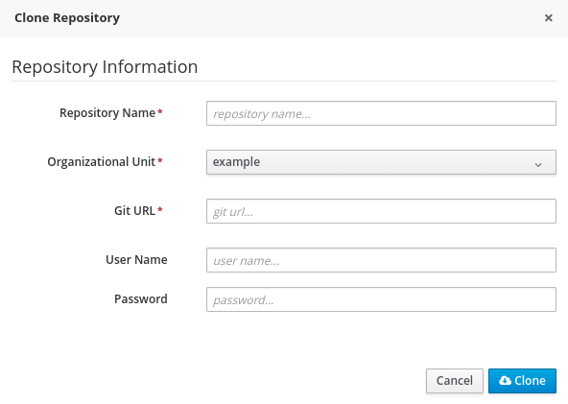
Task: Close the Clone Repository dialog with X
Action: pyautogui.click(x=549, y=18)
